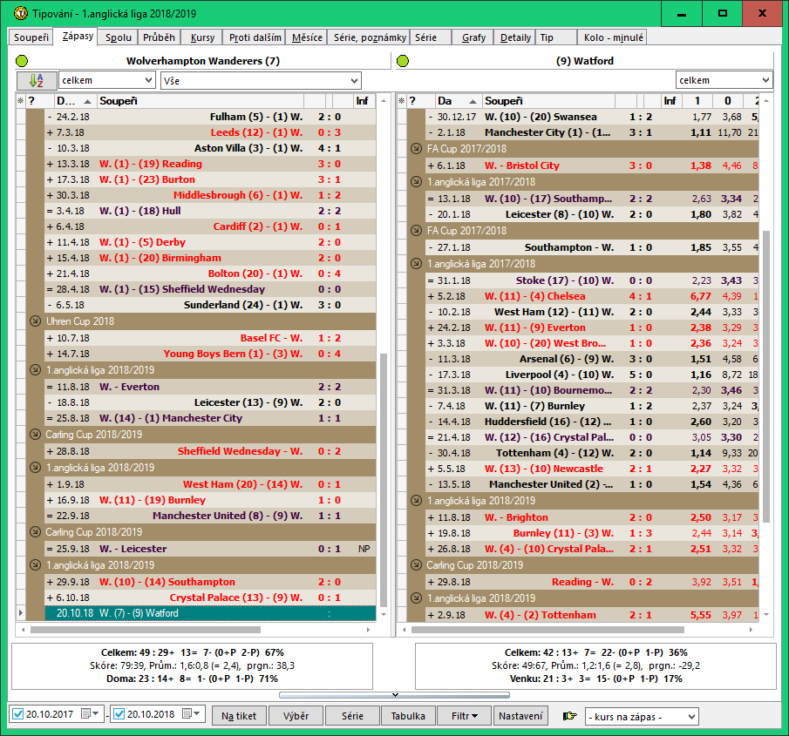
Task: Open the Vše filter dropdown
Action: (x=261, y=80)
